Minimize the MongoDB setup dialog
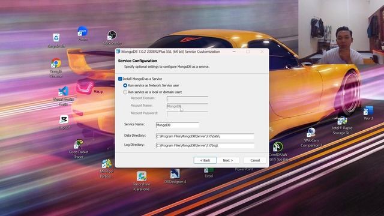This screenshot has height=216, width=384. (234, 52)
